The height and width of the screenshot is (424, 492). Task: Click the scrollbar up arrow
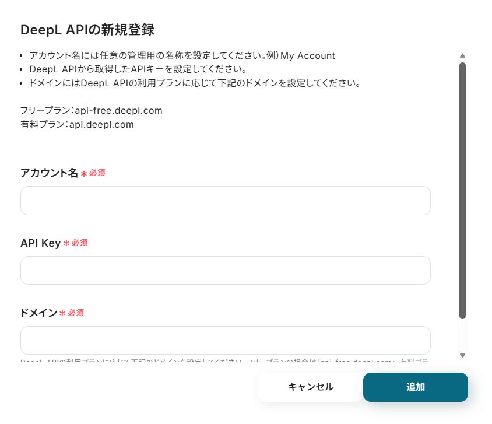point(462,56)
